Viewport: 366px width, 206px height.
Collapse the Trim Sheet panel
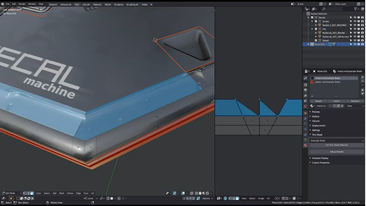[x=317, y=135]
